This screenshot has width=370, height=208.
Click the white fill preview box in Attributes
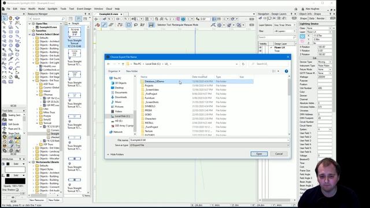coord(15,169)
